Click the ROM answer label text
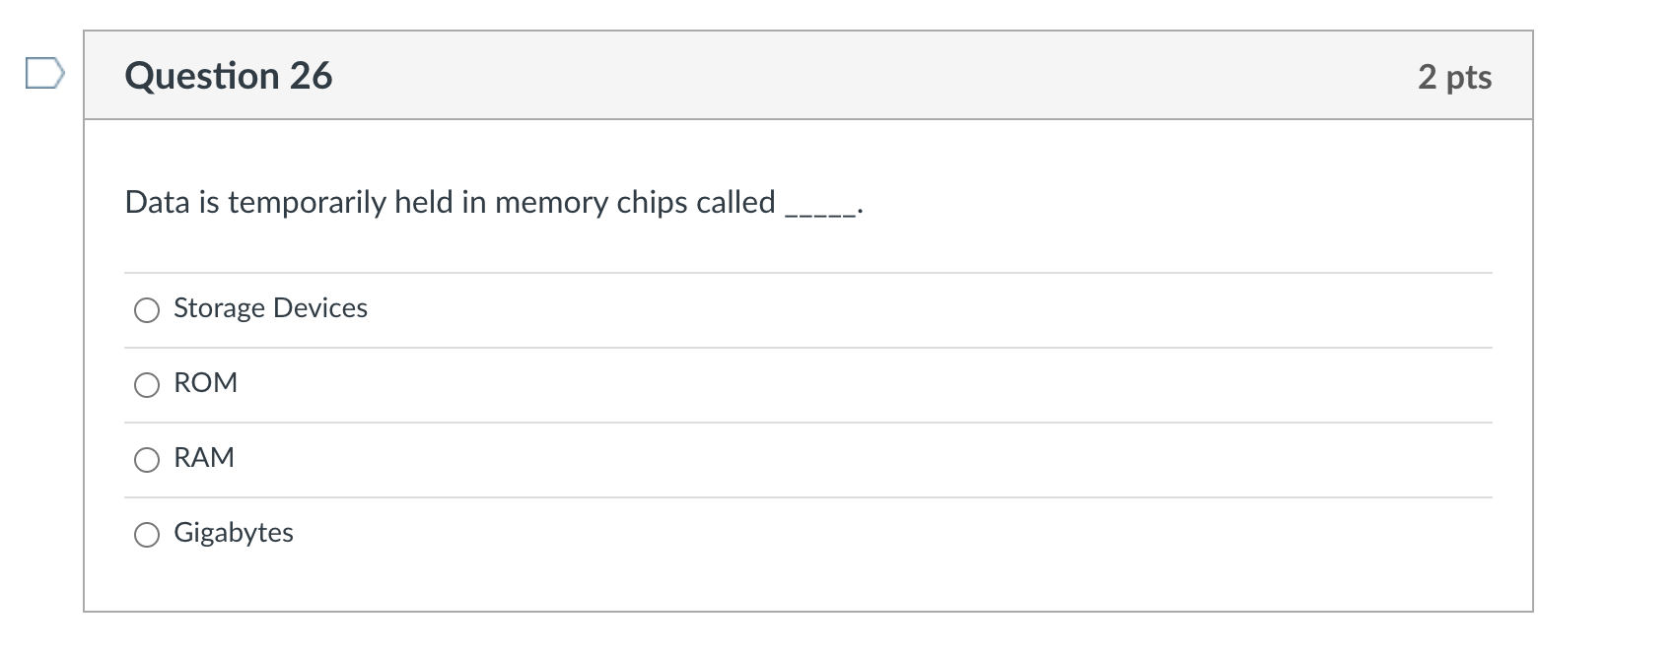This screenshot has height=656, width=1678. (x=204, y=383)
